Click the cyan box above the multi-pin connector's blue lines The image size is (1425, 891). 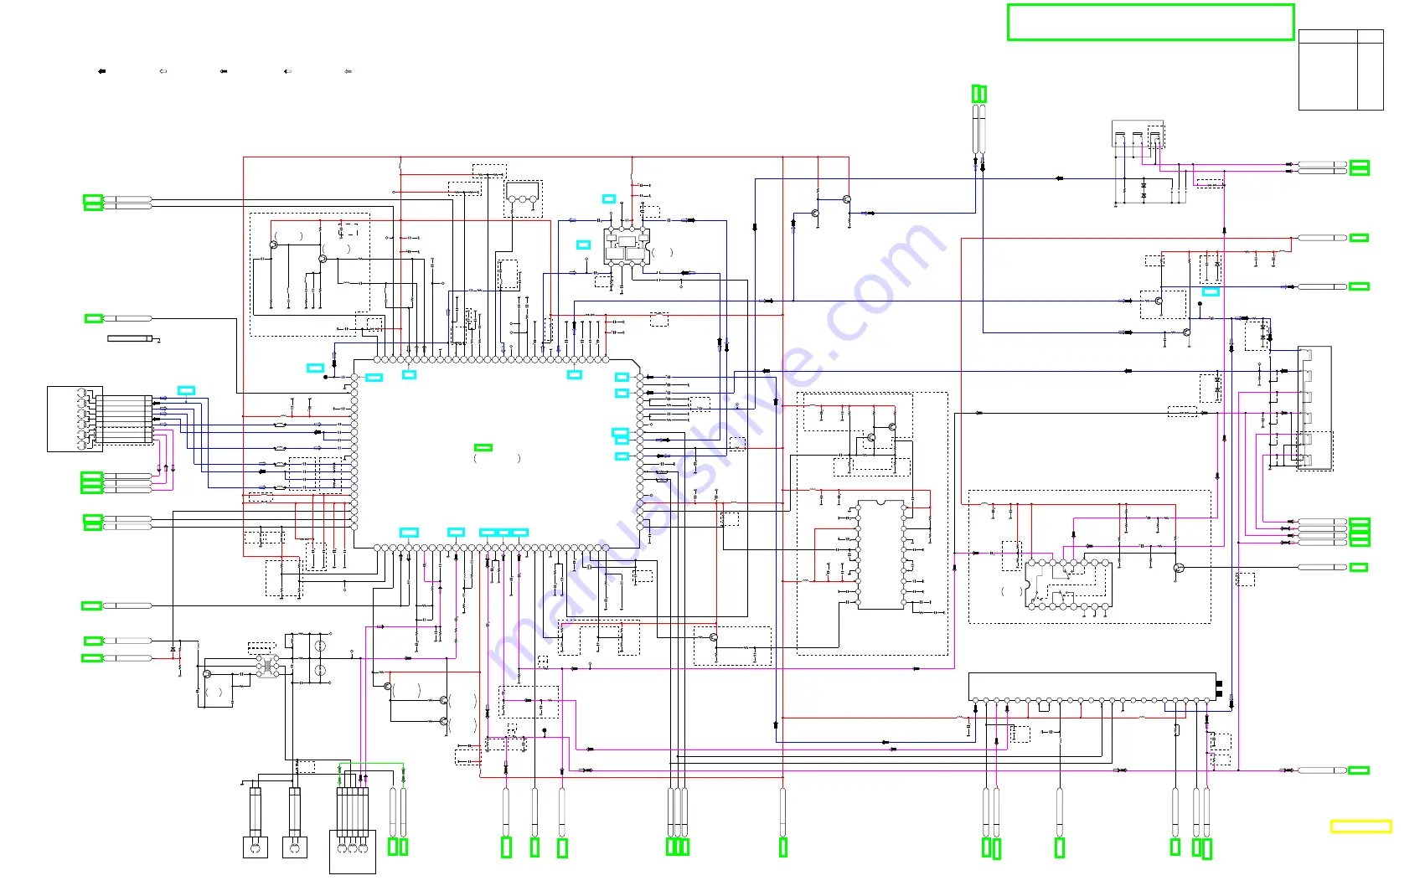[187, 390]
